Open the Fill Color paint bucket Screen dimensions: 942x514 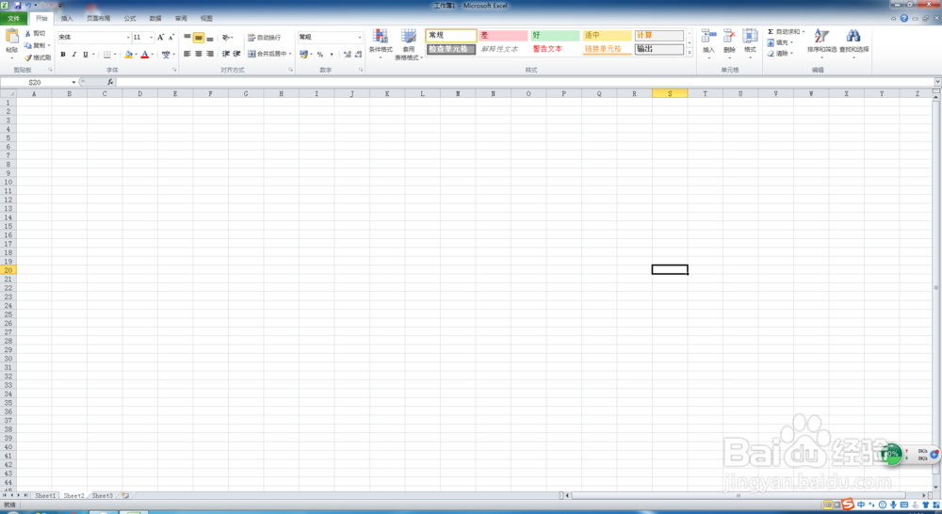pyautogui.click(x=128, y=55)
